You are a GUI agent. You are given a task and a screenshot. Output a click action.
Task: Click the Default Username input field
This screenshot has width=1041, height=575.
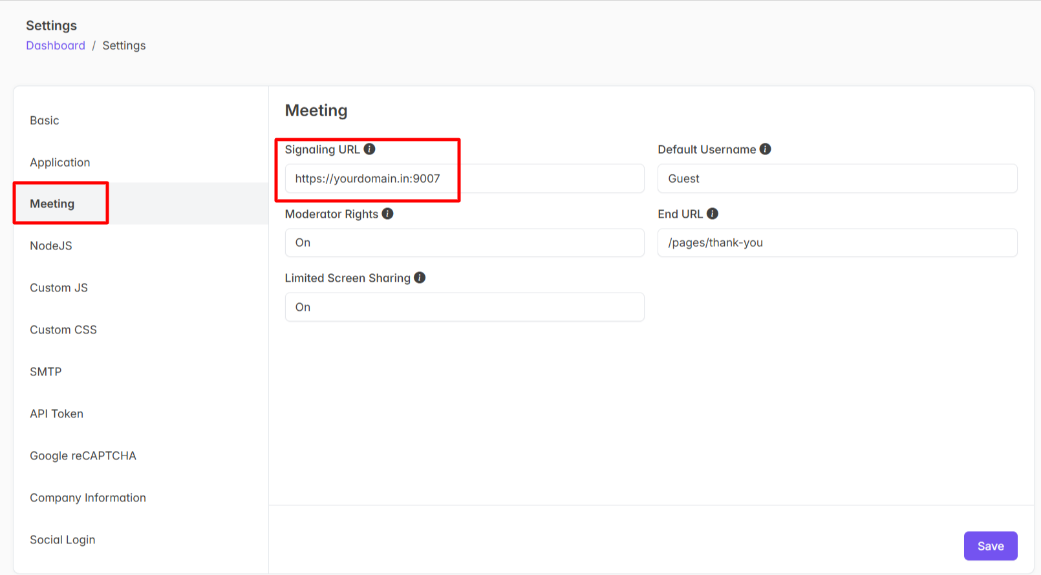coord(837,178)
